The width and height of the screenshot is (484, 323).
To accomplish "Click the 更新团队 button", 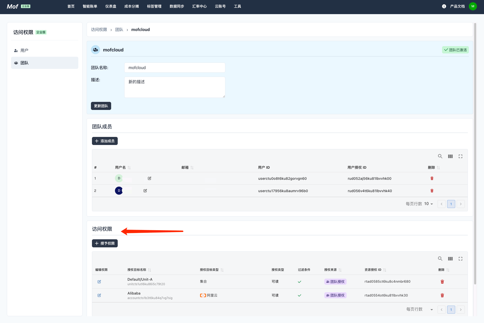I will (101, 106).
